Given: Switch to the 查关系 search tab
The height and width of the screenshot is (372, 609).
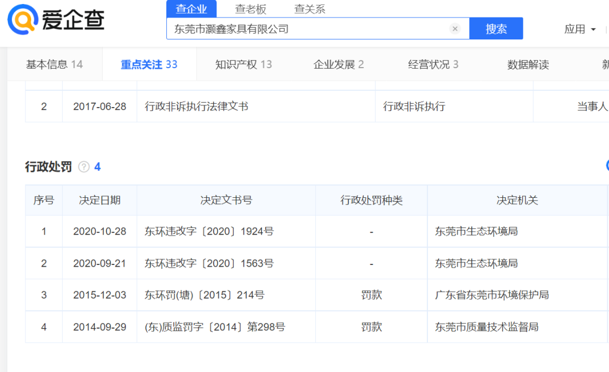Looking at the screenshot, I should [x=310, y=9].
